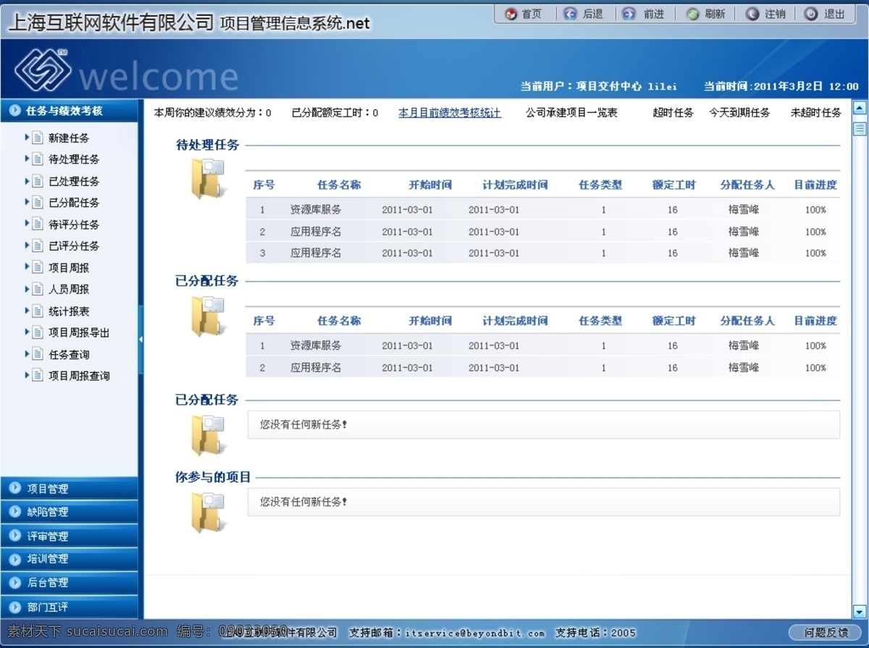
Task: Click document icon next to 项目周报查询
Action: coord(38,376)
